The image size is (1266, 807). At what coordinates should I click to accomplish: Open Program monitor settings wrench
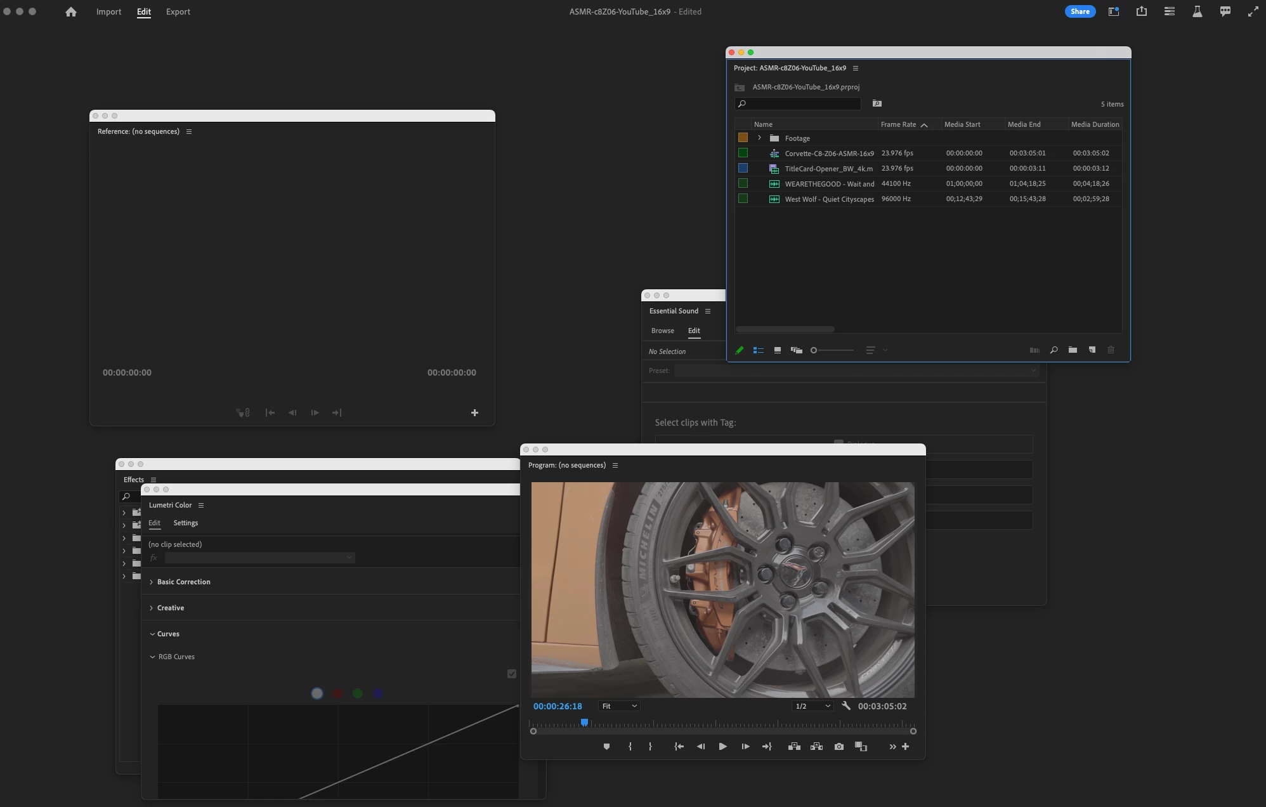[845, 705]
